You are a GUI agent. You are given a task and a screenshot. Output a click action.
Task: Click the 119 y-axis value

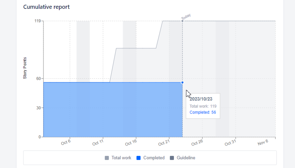(x=37, y=21)
